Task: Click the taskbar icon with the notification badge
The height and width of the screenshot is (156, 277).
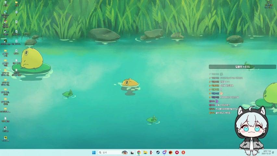Action: pyautogui.click(x=164, y=152)
